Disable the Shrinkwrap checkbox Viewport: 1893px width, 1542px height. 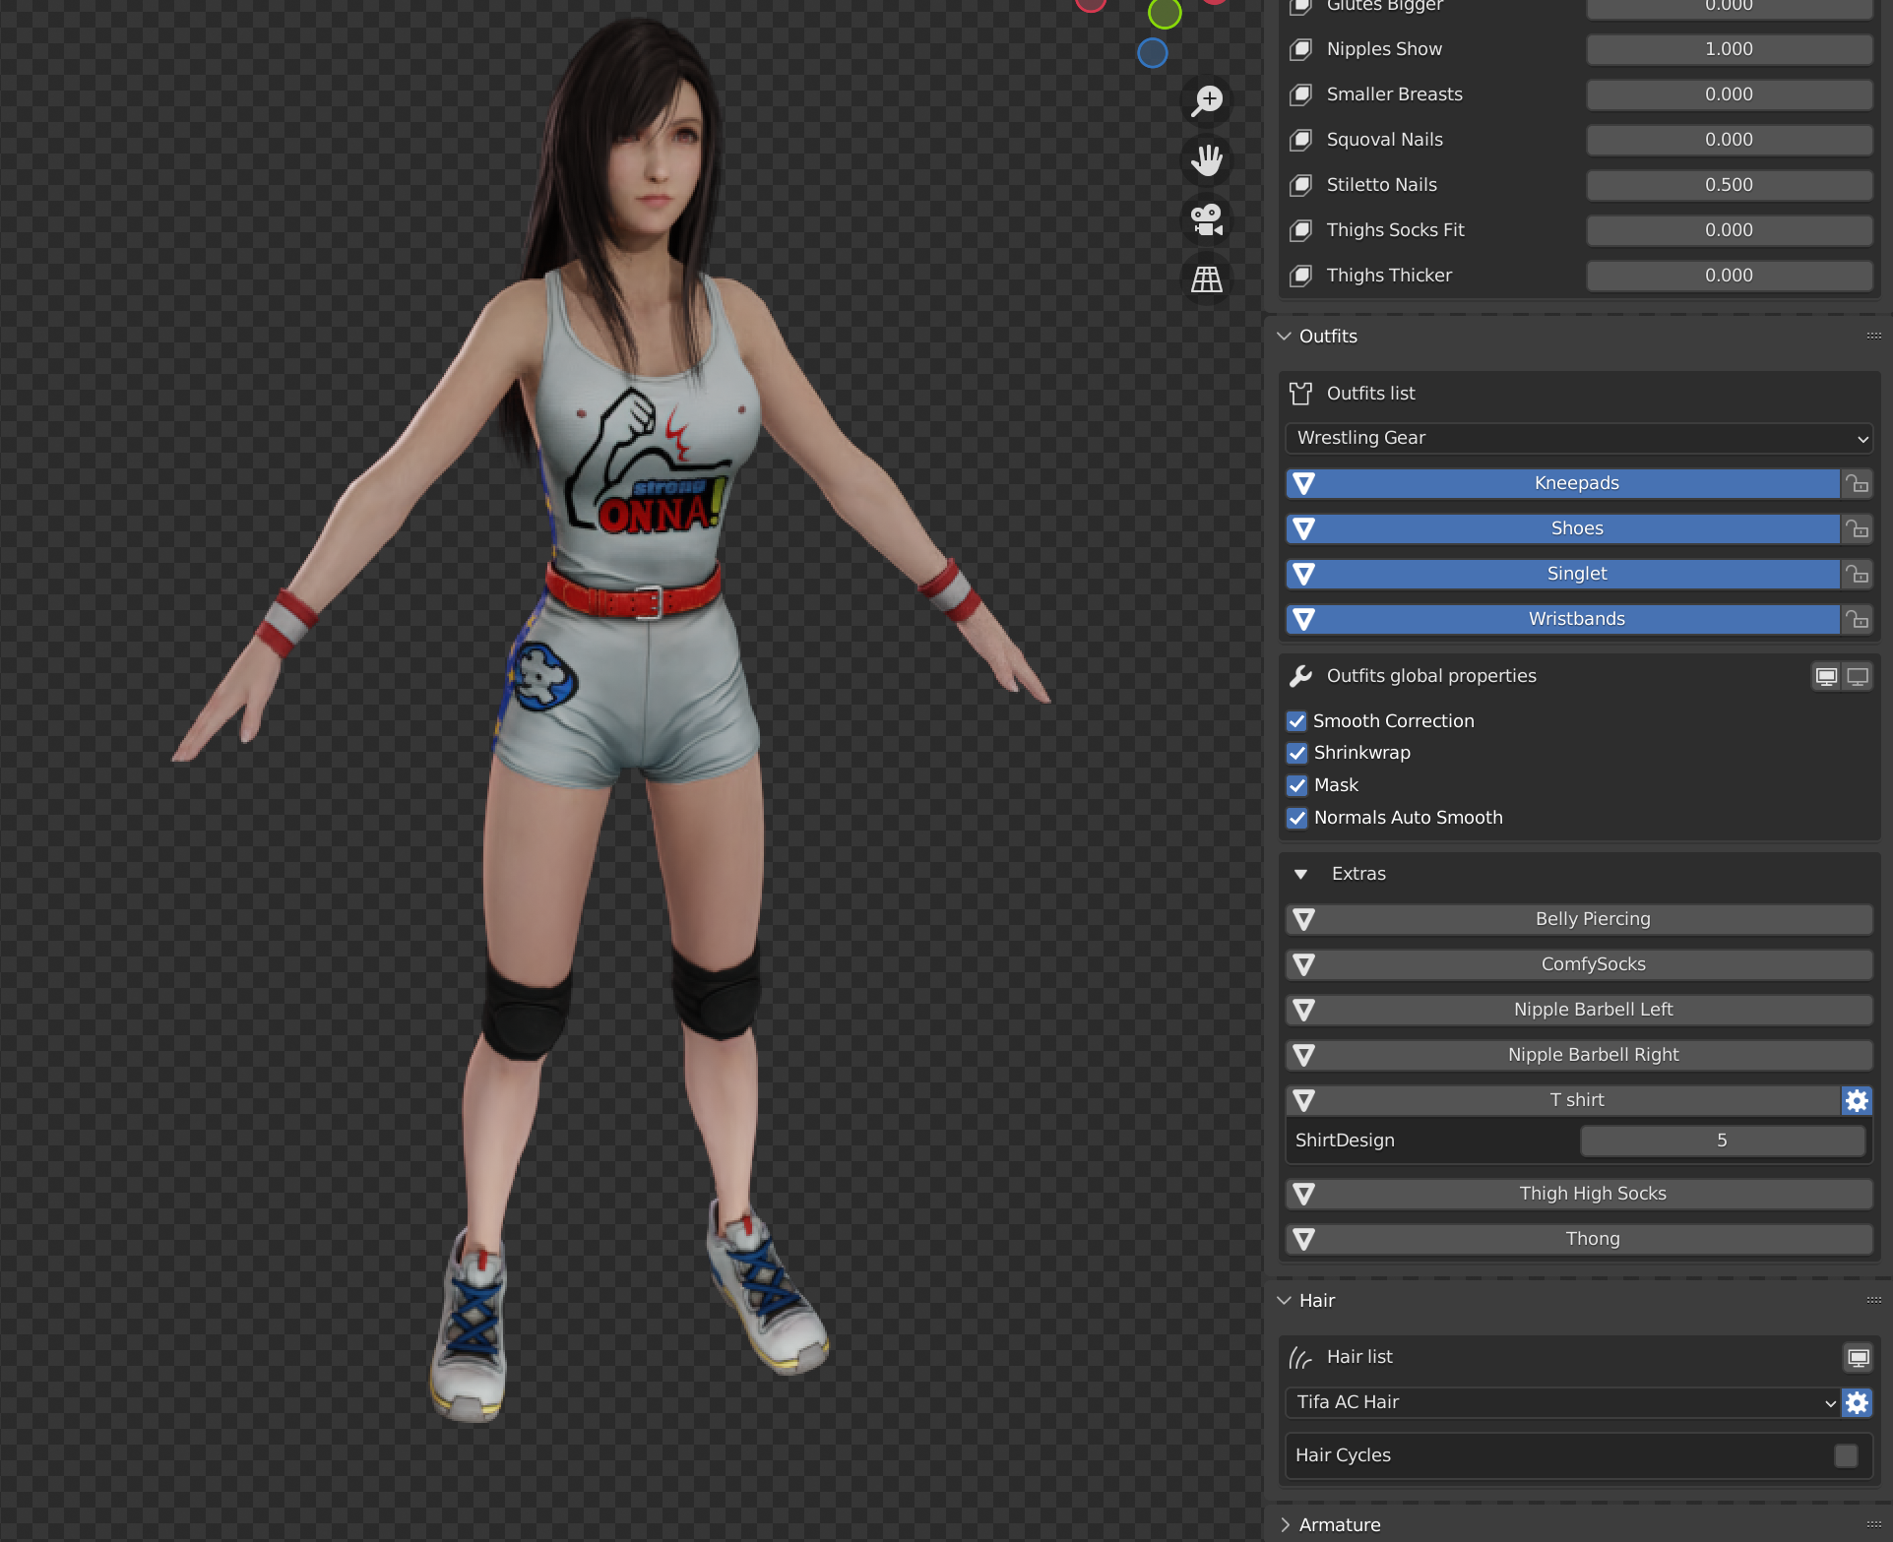point(1297,753)
